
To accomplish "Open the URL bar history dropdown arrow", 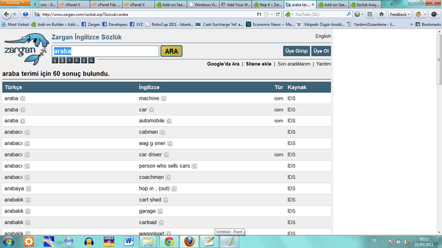I will coord(272,14).
